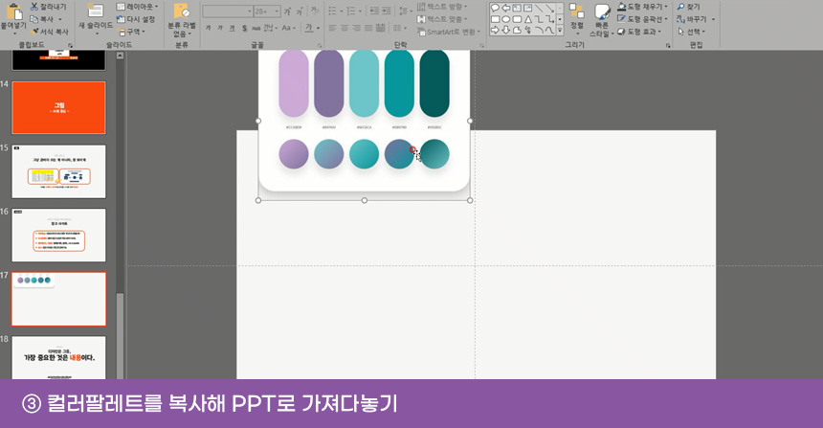Open classification label (분류 라벨 없음) dropdown
The width and height of the screenshot is (823, 428).
coord(182,21)
